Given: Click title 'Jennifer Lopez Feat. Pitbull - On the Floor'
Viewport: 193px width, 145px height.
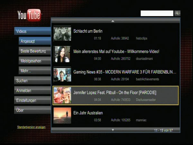Looking at the screenshot, I should (106, 92).
